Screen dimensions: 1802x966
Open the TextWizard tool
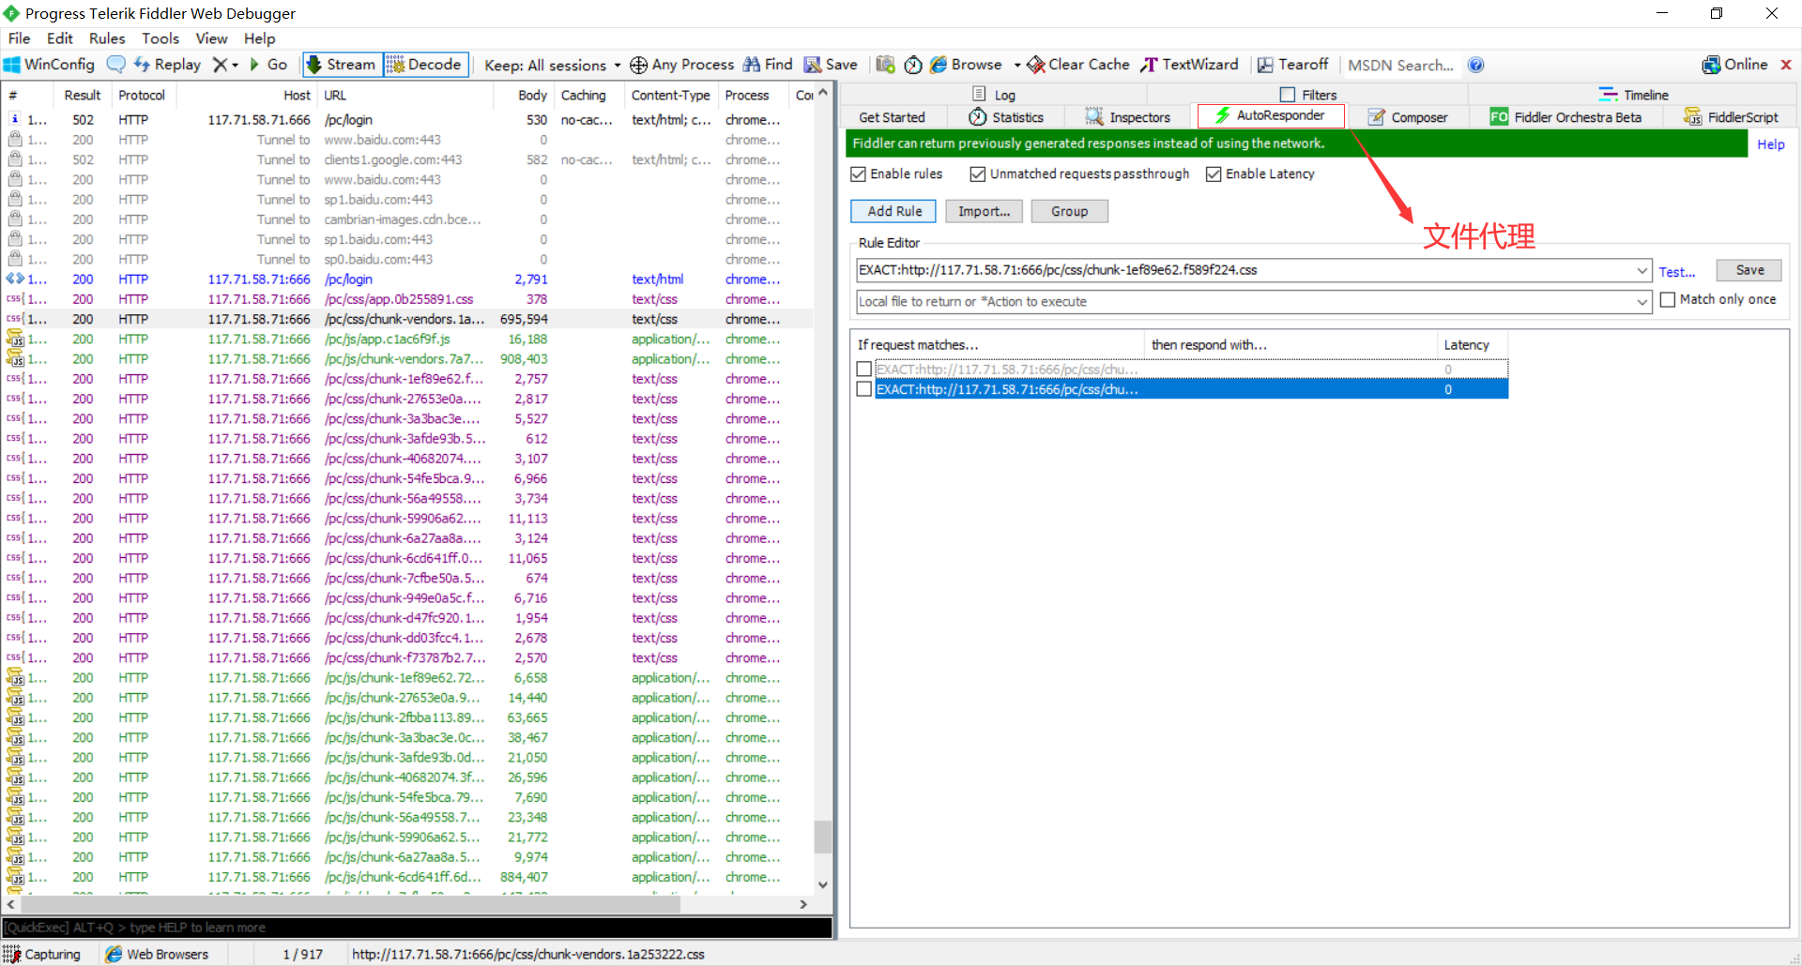(x=1189, y=65)
